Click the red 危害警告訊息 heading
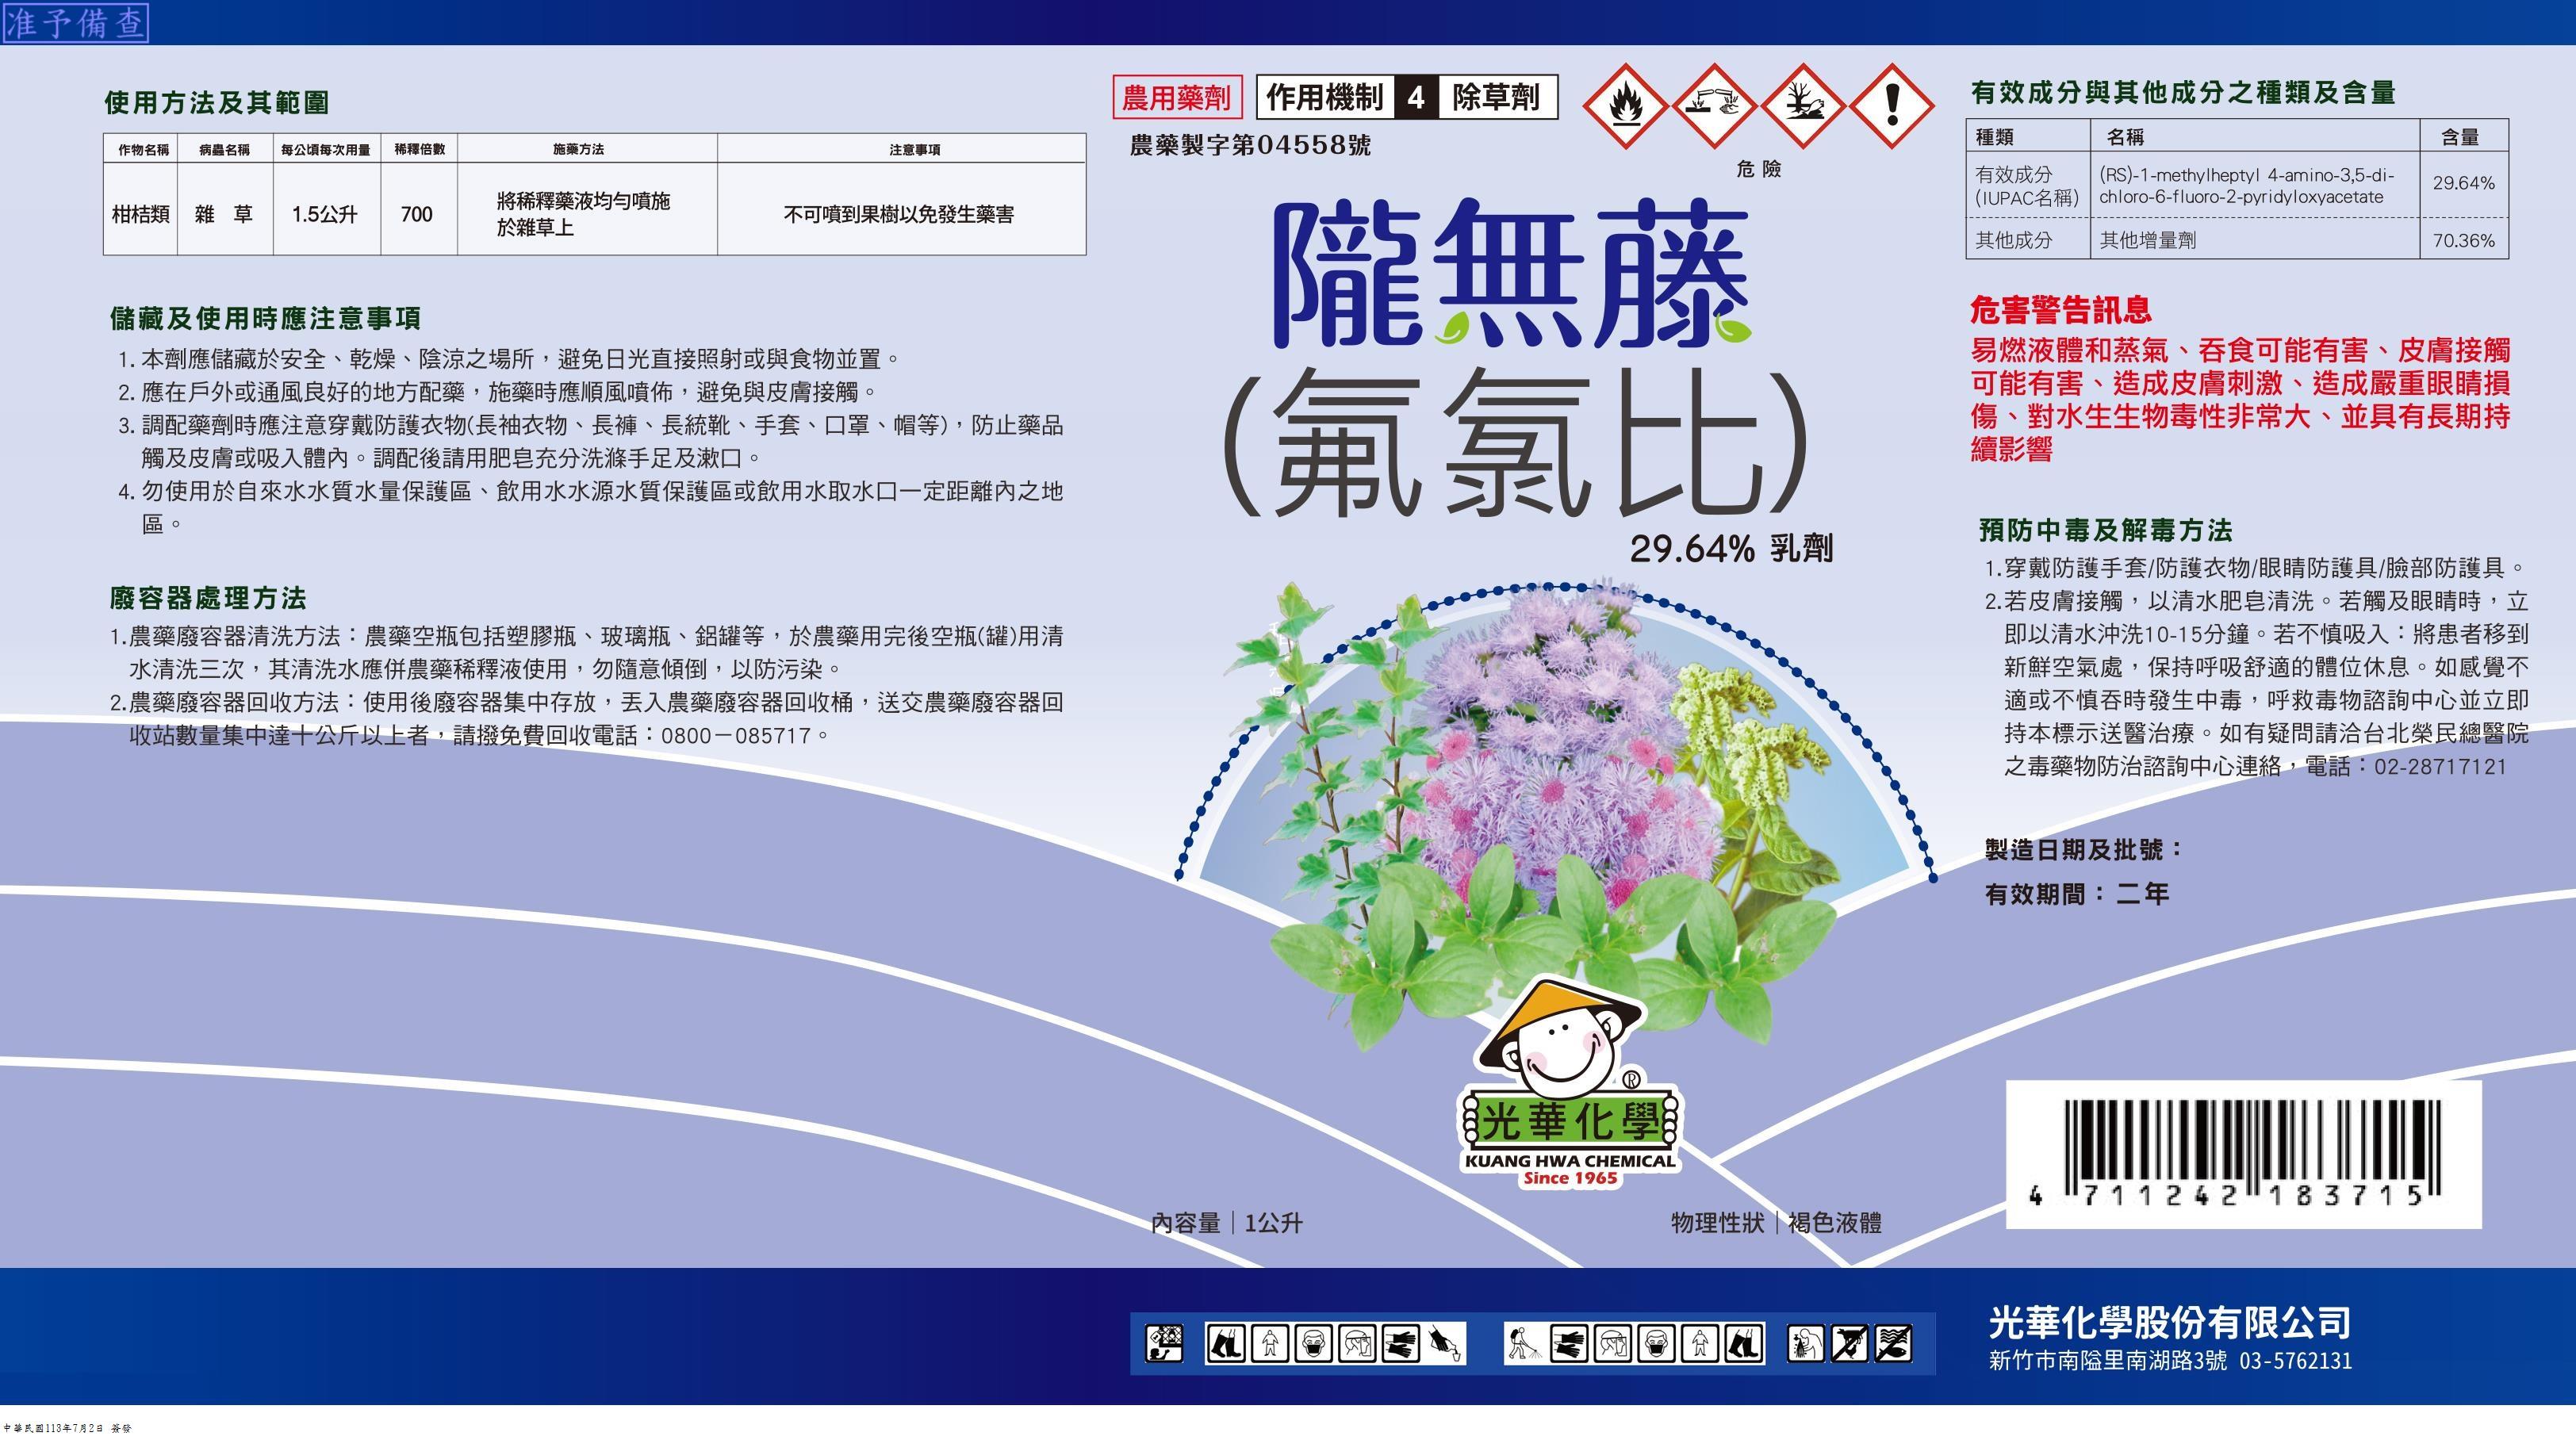The image size is (2576, 1440). (x=2061, y=310)
